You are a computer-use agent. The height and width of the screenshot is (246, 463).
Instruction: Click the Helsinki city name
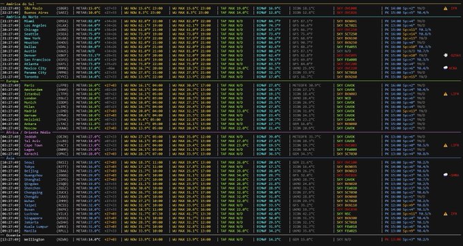(x=32, y=120)
